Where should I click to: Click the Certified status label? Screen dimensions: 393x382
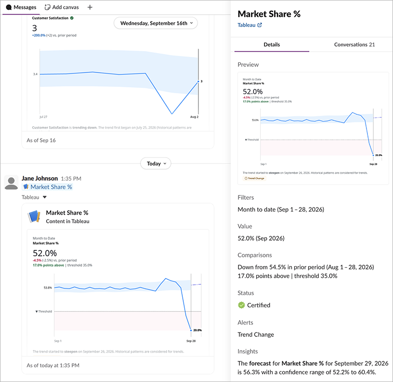coord(259,305)
